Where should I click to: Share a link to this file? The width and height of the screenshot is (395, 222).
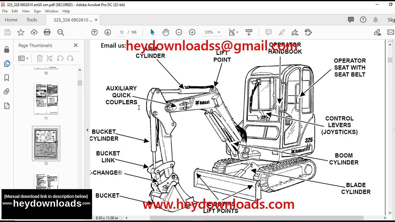(x=377, y=32)
